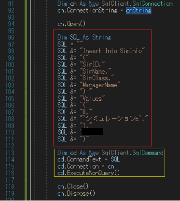
Task: Click "cn.ConnectionString" property on line 92
Action: 87,11
